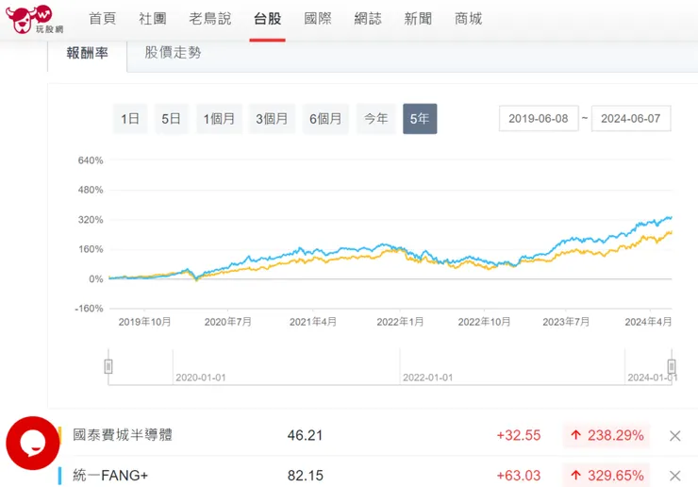Click the 2022-01-01 marker on the range navigator
Viewport: 698px width, 487px height.
pyautogui.click(x=428, y=378)
